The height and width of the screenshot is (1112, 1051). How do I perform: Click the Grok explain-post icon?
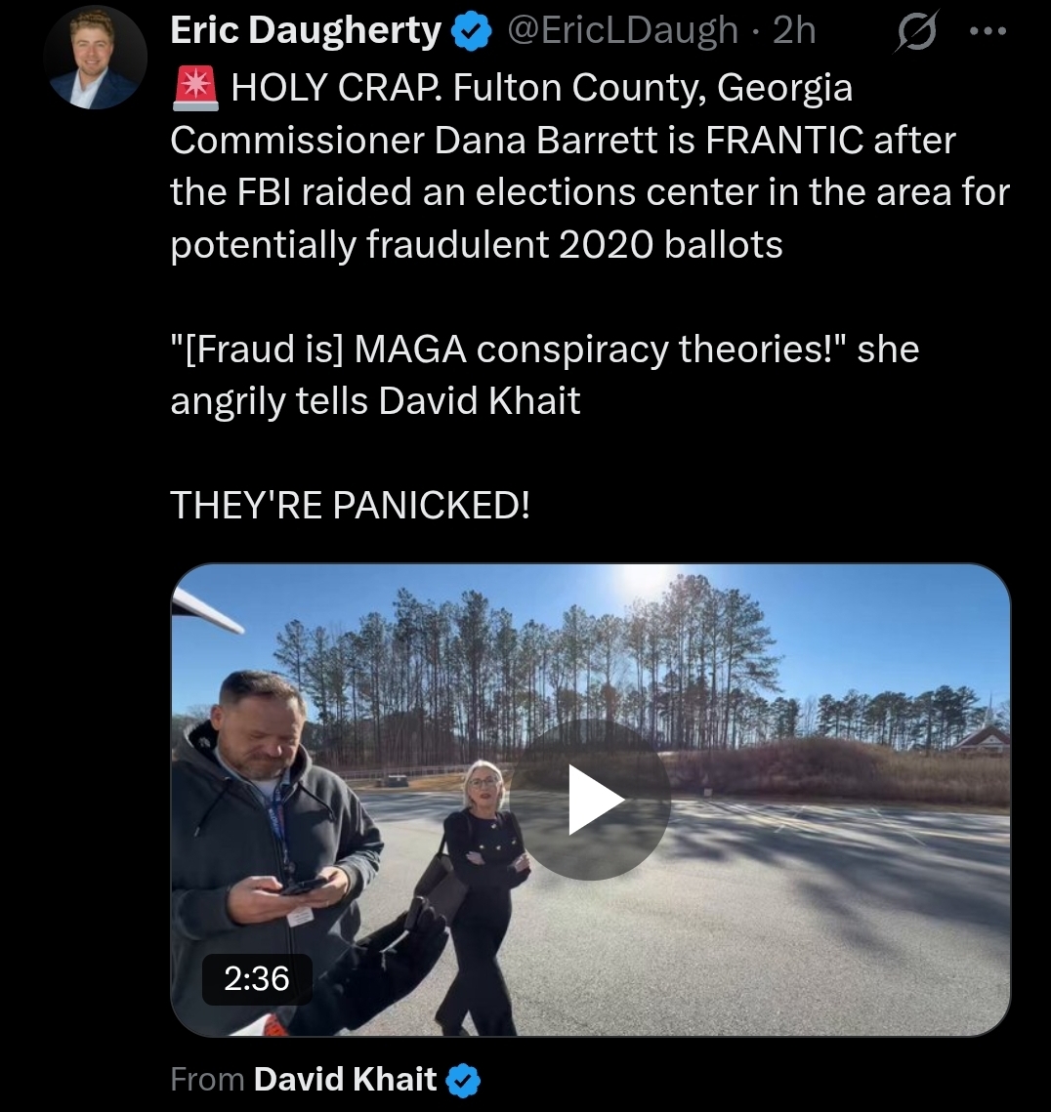[x=916, y=31]
